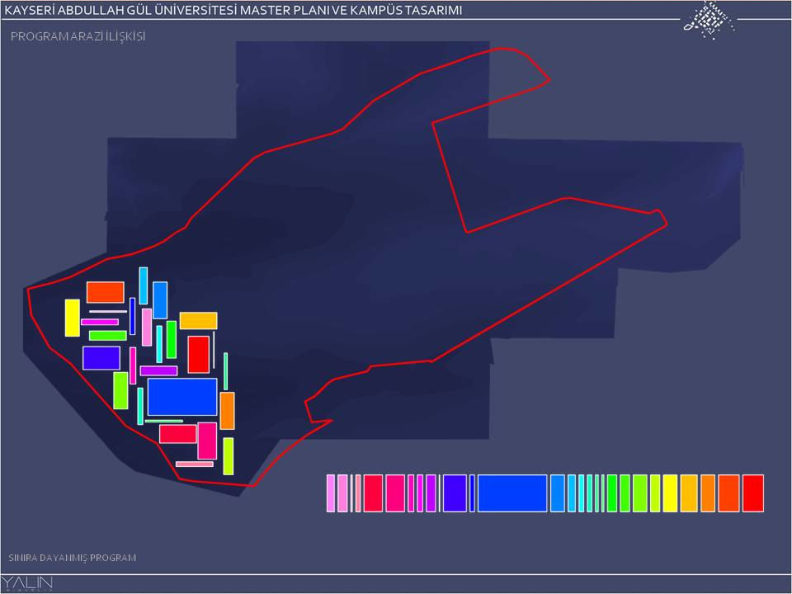Pick the red swatch at the legend's right end

tap(752, 493)
